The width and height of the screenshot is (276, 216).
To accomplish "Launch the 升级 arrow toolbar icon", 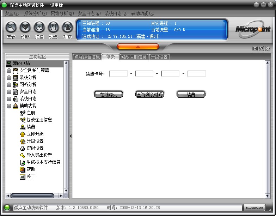I will (x=67, y=27).
